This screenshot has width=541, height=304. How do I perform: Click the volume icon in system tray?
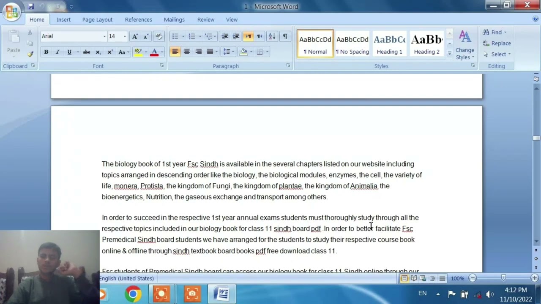click(x=490, y=294)
